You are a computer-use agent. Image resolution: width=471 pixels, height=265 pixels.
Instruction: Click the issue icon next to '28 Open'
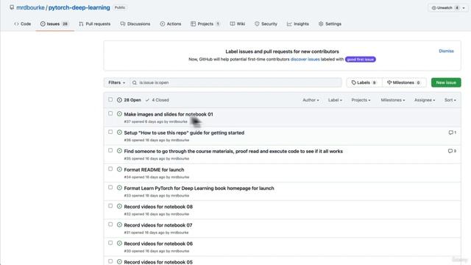click(x=119, y=100)
